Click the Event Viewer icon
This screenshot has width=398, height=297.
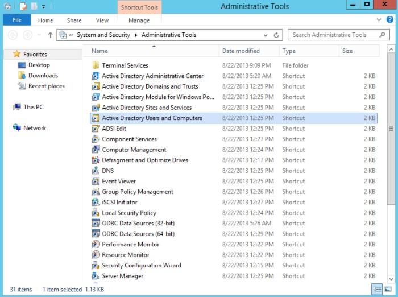click(x=96, y=181)
